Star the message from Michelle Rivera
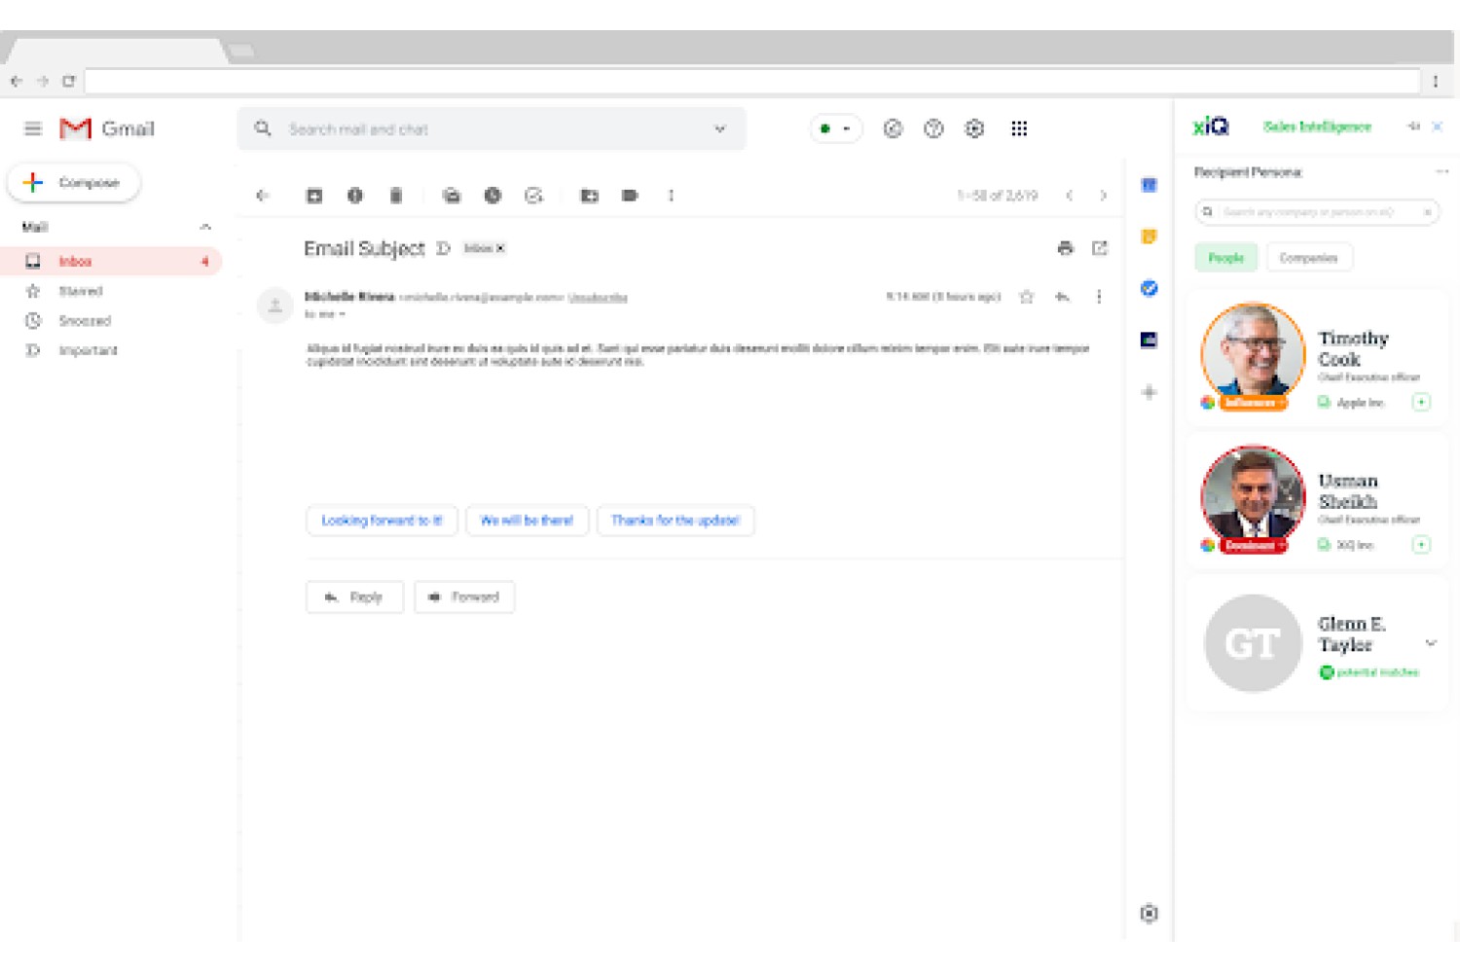Screen dimensions: 1460x973 tap(1026, 297)
